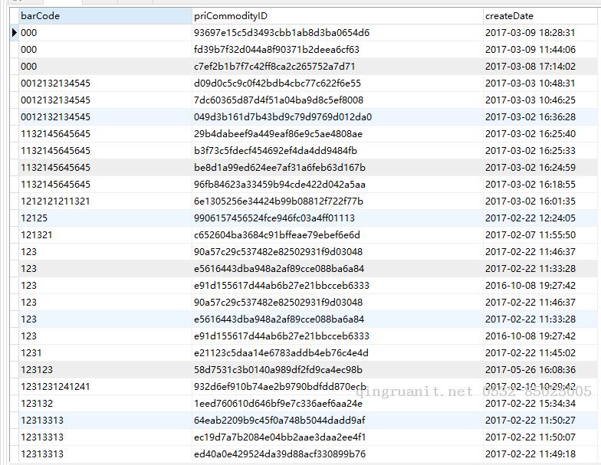Click ID cell d09d0c5c9c0f42bdb4cbc77c622f6e55

(277, 84)
